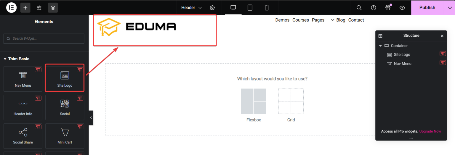Click Contact in the nav menu
This screenshot has width=455, height=155.
click(x=356, y=20)
